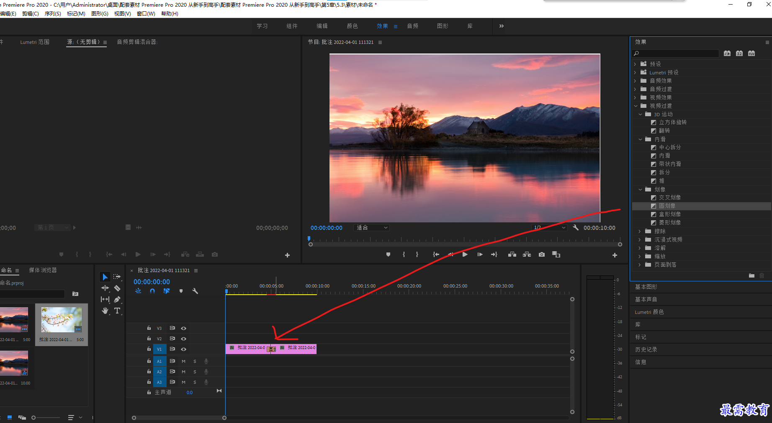Open the Lumetri 范围 panel tab

point(35,42)
